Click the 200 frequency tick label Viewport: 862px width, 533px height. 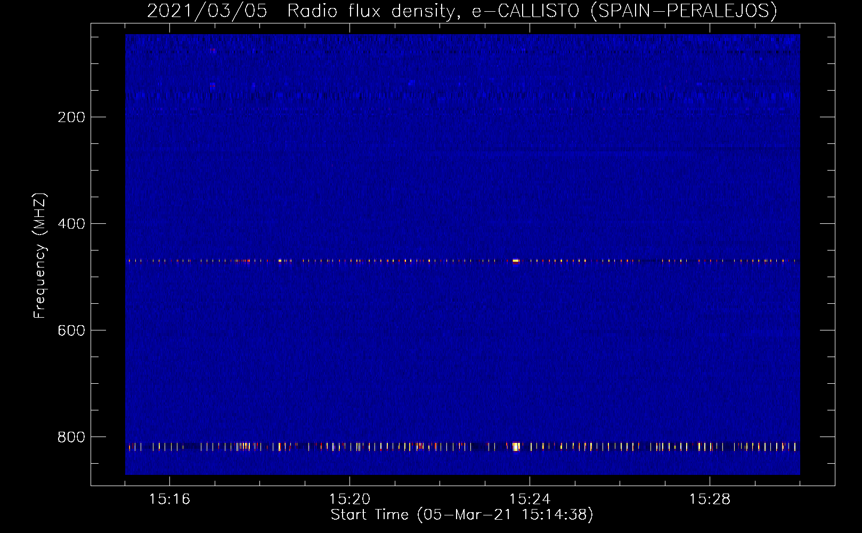71,117
